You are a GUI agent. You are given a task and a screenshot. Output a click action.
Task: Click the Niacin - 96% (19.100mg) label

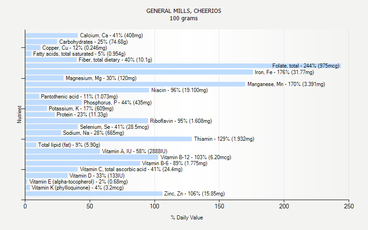(x=179, y=90)
